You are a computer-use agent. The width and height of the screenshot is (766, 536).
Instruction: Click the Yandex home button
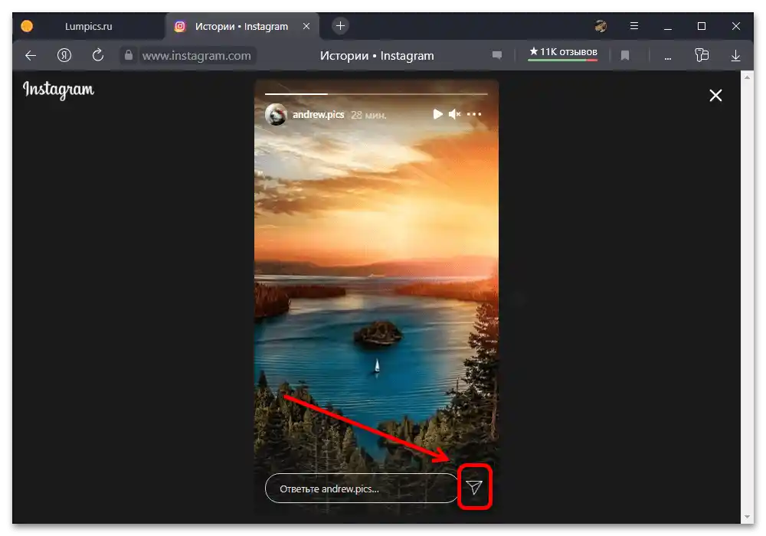(x=64, y=56)
